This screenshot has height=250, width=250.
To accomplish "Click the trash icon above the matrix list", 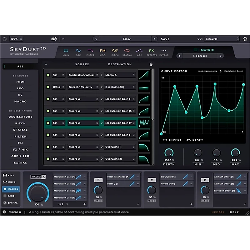I will pos(151,64).
